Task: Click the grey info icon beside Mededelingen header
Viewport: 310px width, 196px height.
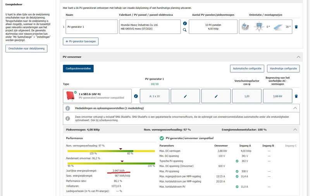Action: pyautogui.click(x=67, y=108)
